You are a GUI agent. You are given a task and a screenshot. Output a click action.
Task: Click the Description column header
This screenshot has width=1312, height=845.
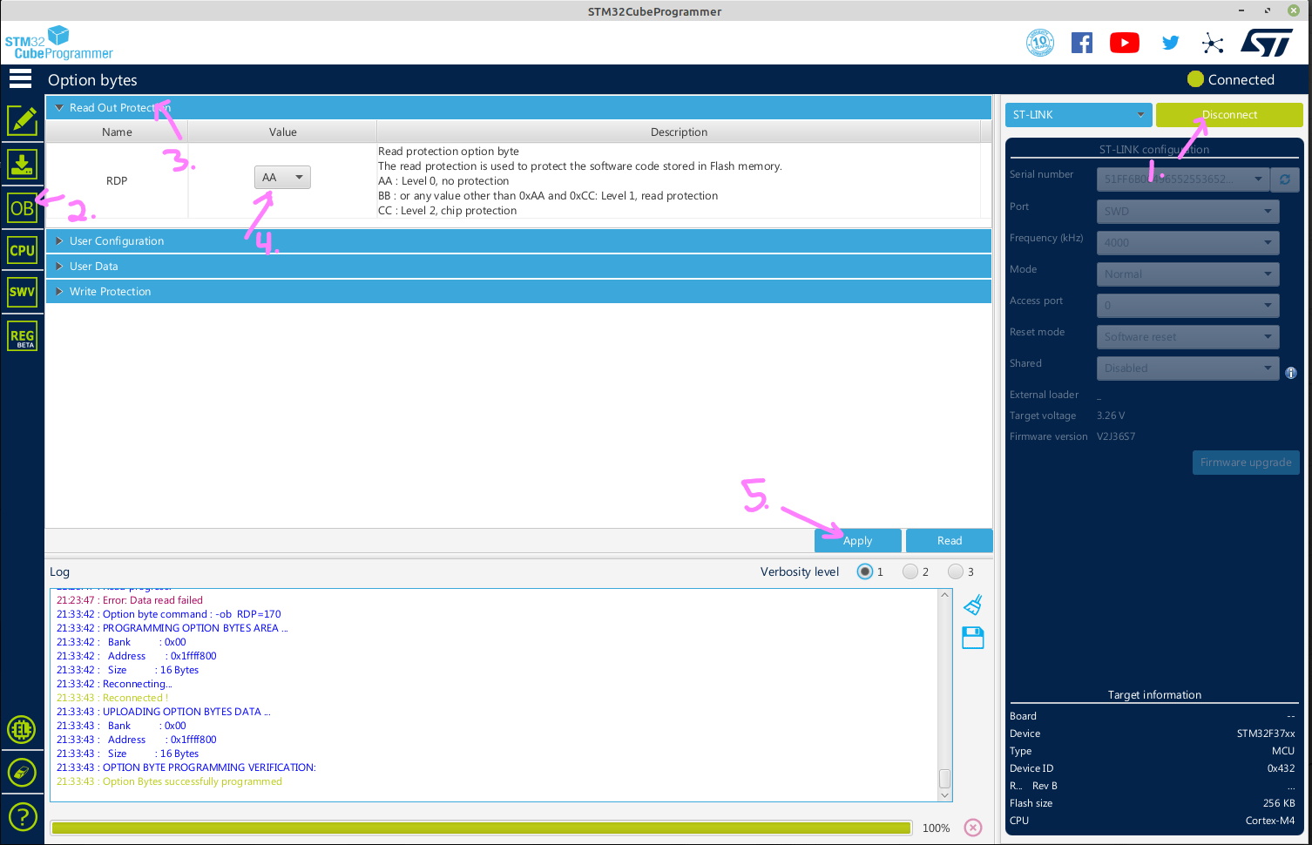click(x=679, y=132)
